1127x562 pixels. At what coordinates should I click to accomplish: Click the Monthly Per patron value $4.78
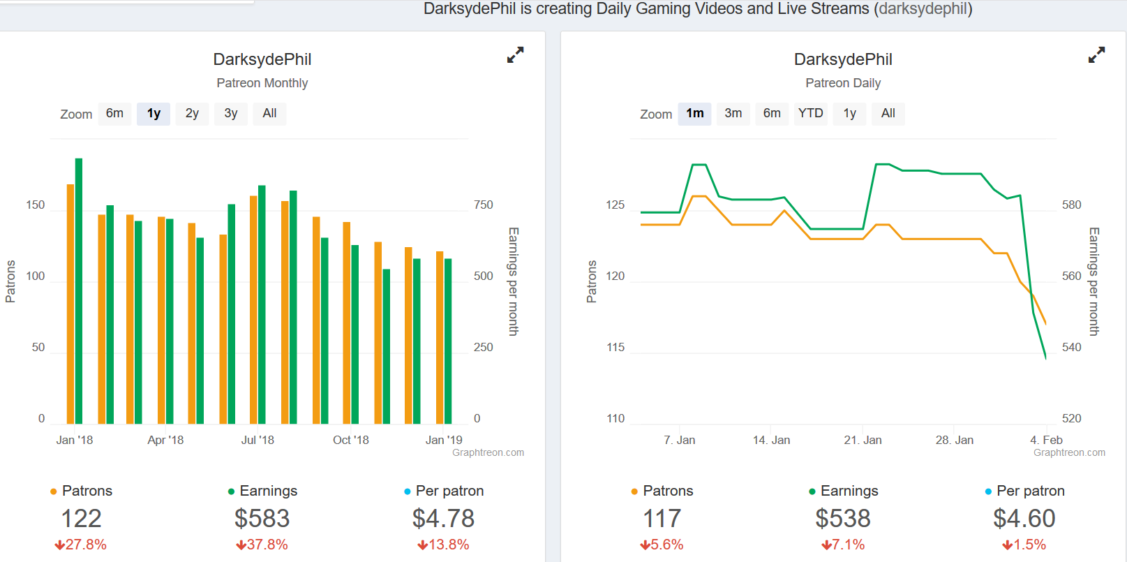[x=443, y=519]
